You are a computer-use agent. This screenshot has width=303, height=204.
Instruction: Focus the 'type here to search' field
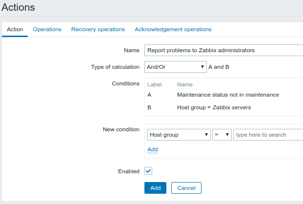(x=268, y=135)
